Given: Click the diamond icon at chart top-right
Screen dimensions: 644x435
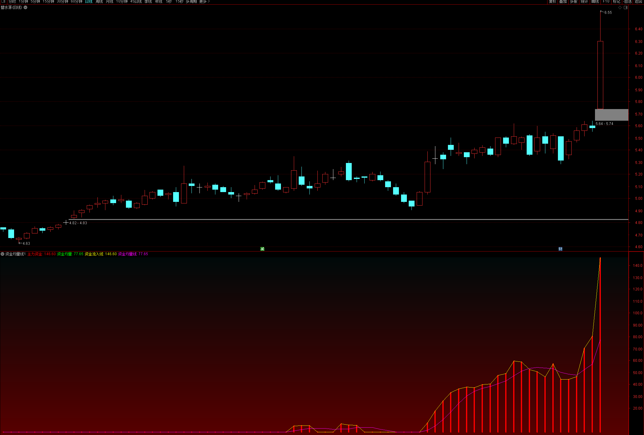Looking at the screenshot, I should [x=620, y=8].
